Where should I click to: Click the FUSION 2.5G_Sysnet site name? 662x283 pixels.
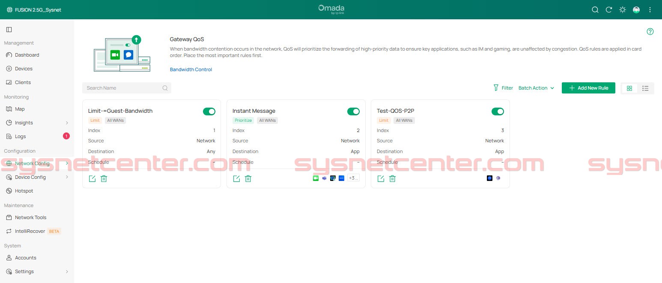(x=38, y=10)
